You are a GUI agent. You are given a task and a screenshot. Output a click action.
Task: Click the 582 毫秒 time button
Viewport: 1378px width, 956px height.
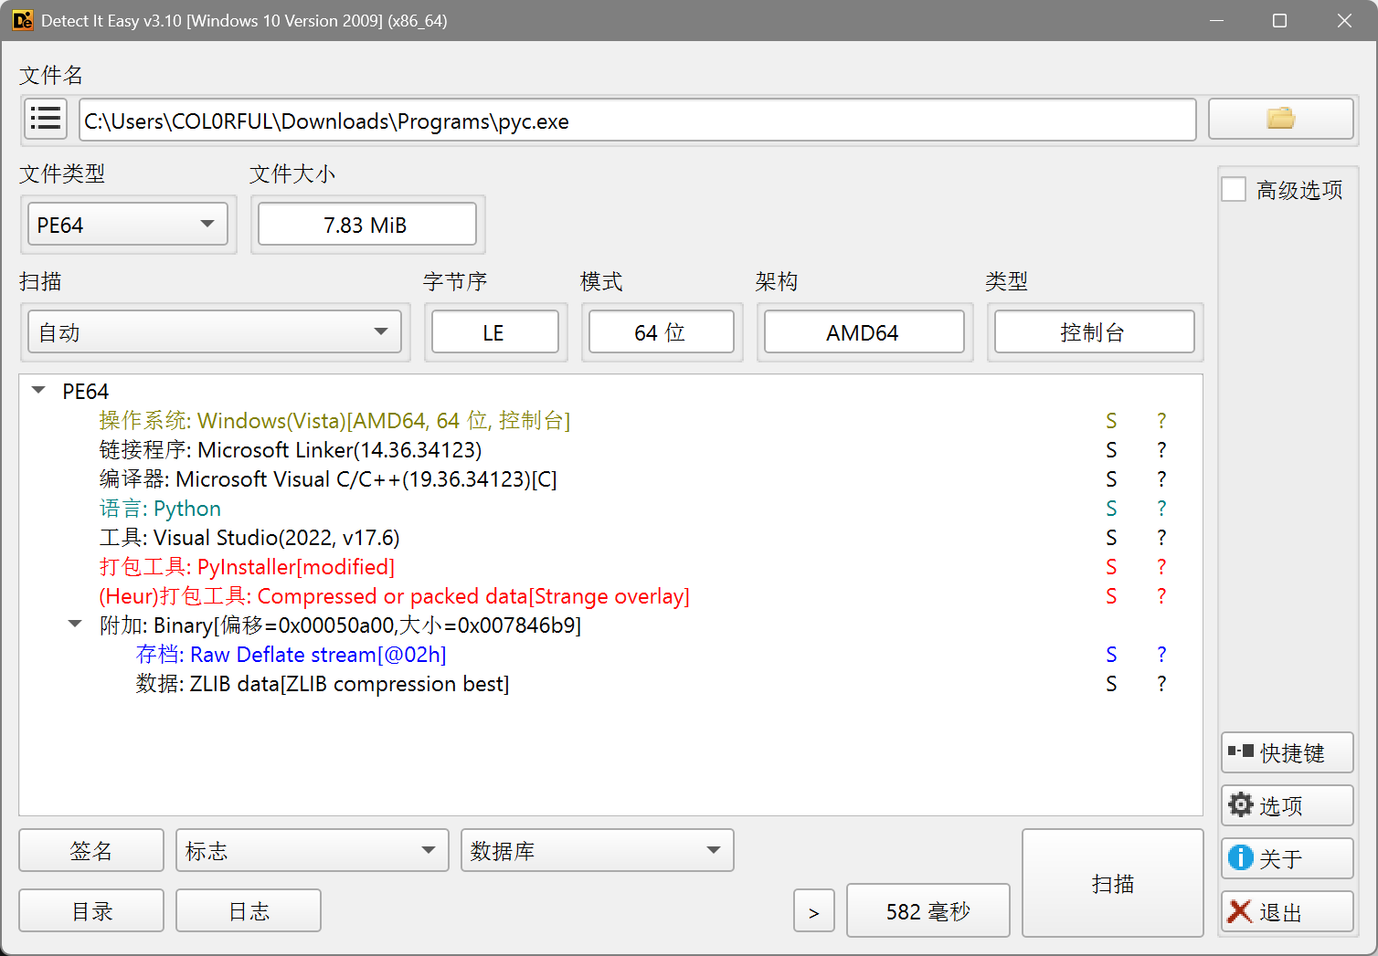[928, 910]
